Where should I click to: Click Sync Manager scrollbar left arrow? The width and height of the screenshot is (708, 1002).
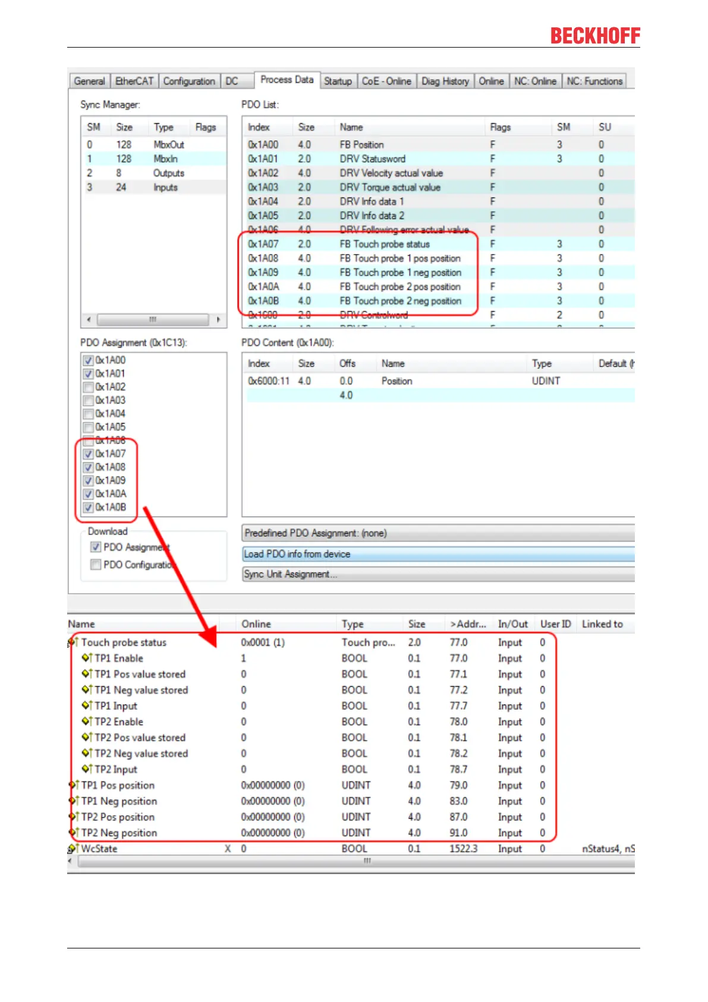[89, 320]
